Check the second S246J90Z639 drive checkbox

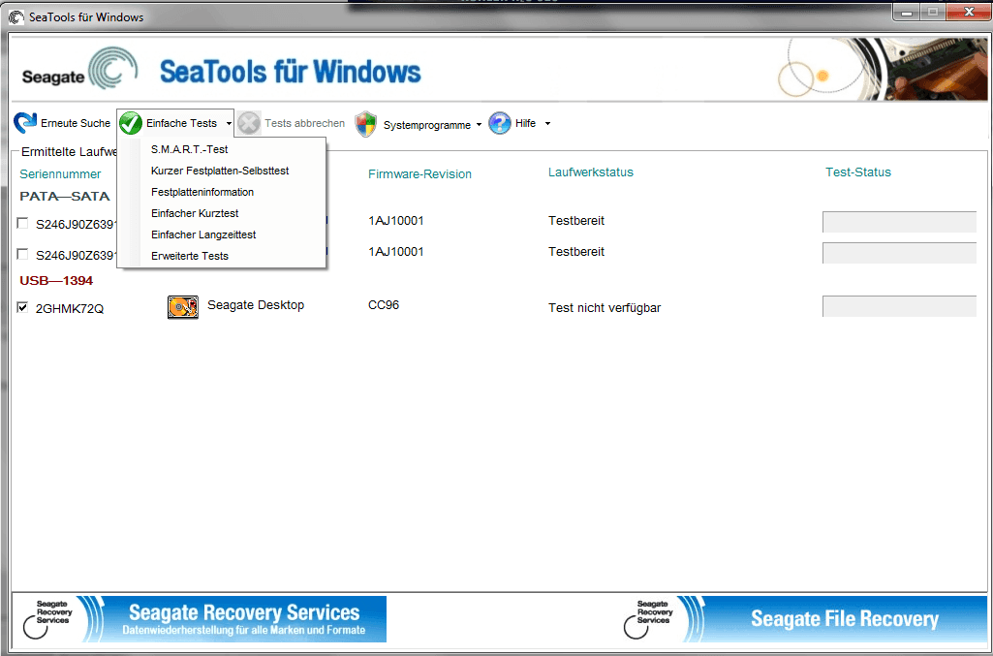(x=23, y=254)
